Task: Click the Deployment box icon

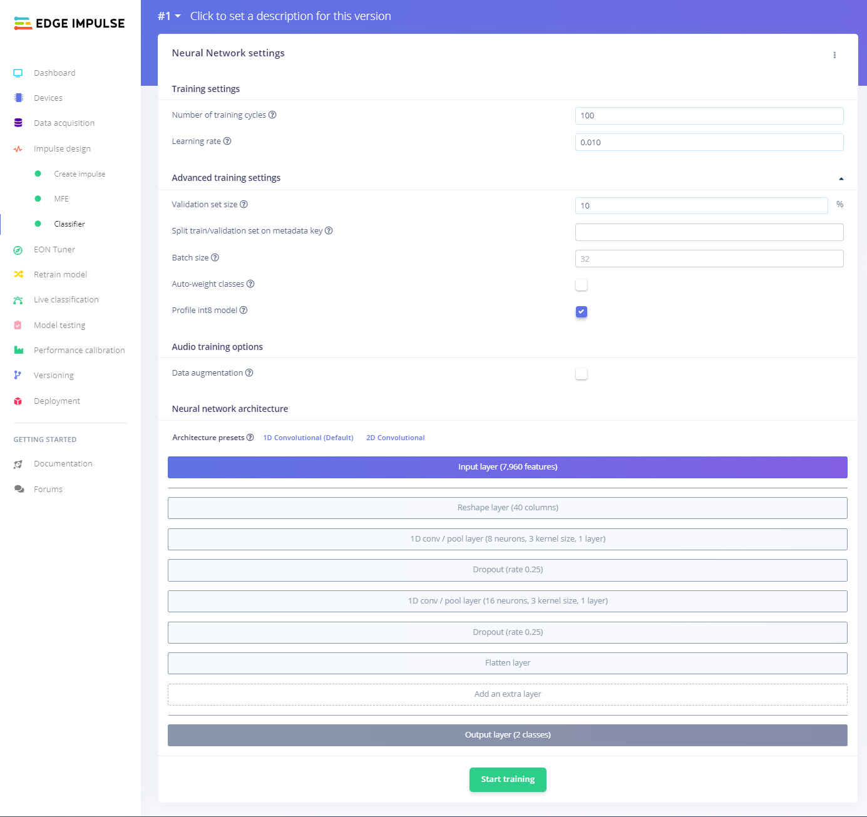Action: click(18, 401)
